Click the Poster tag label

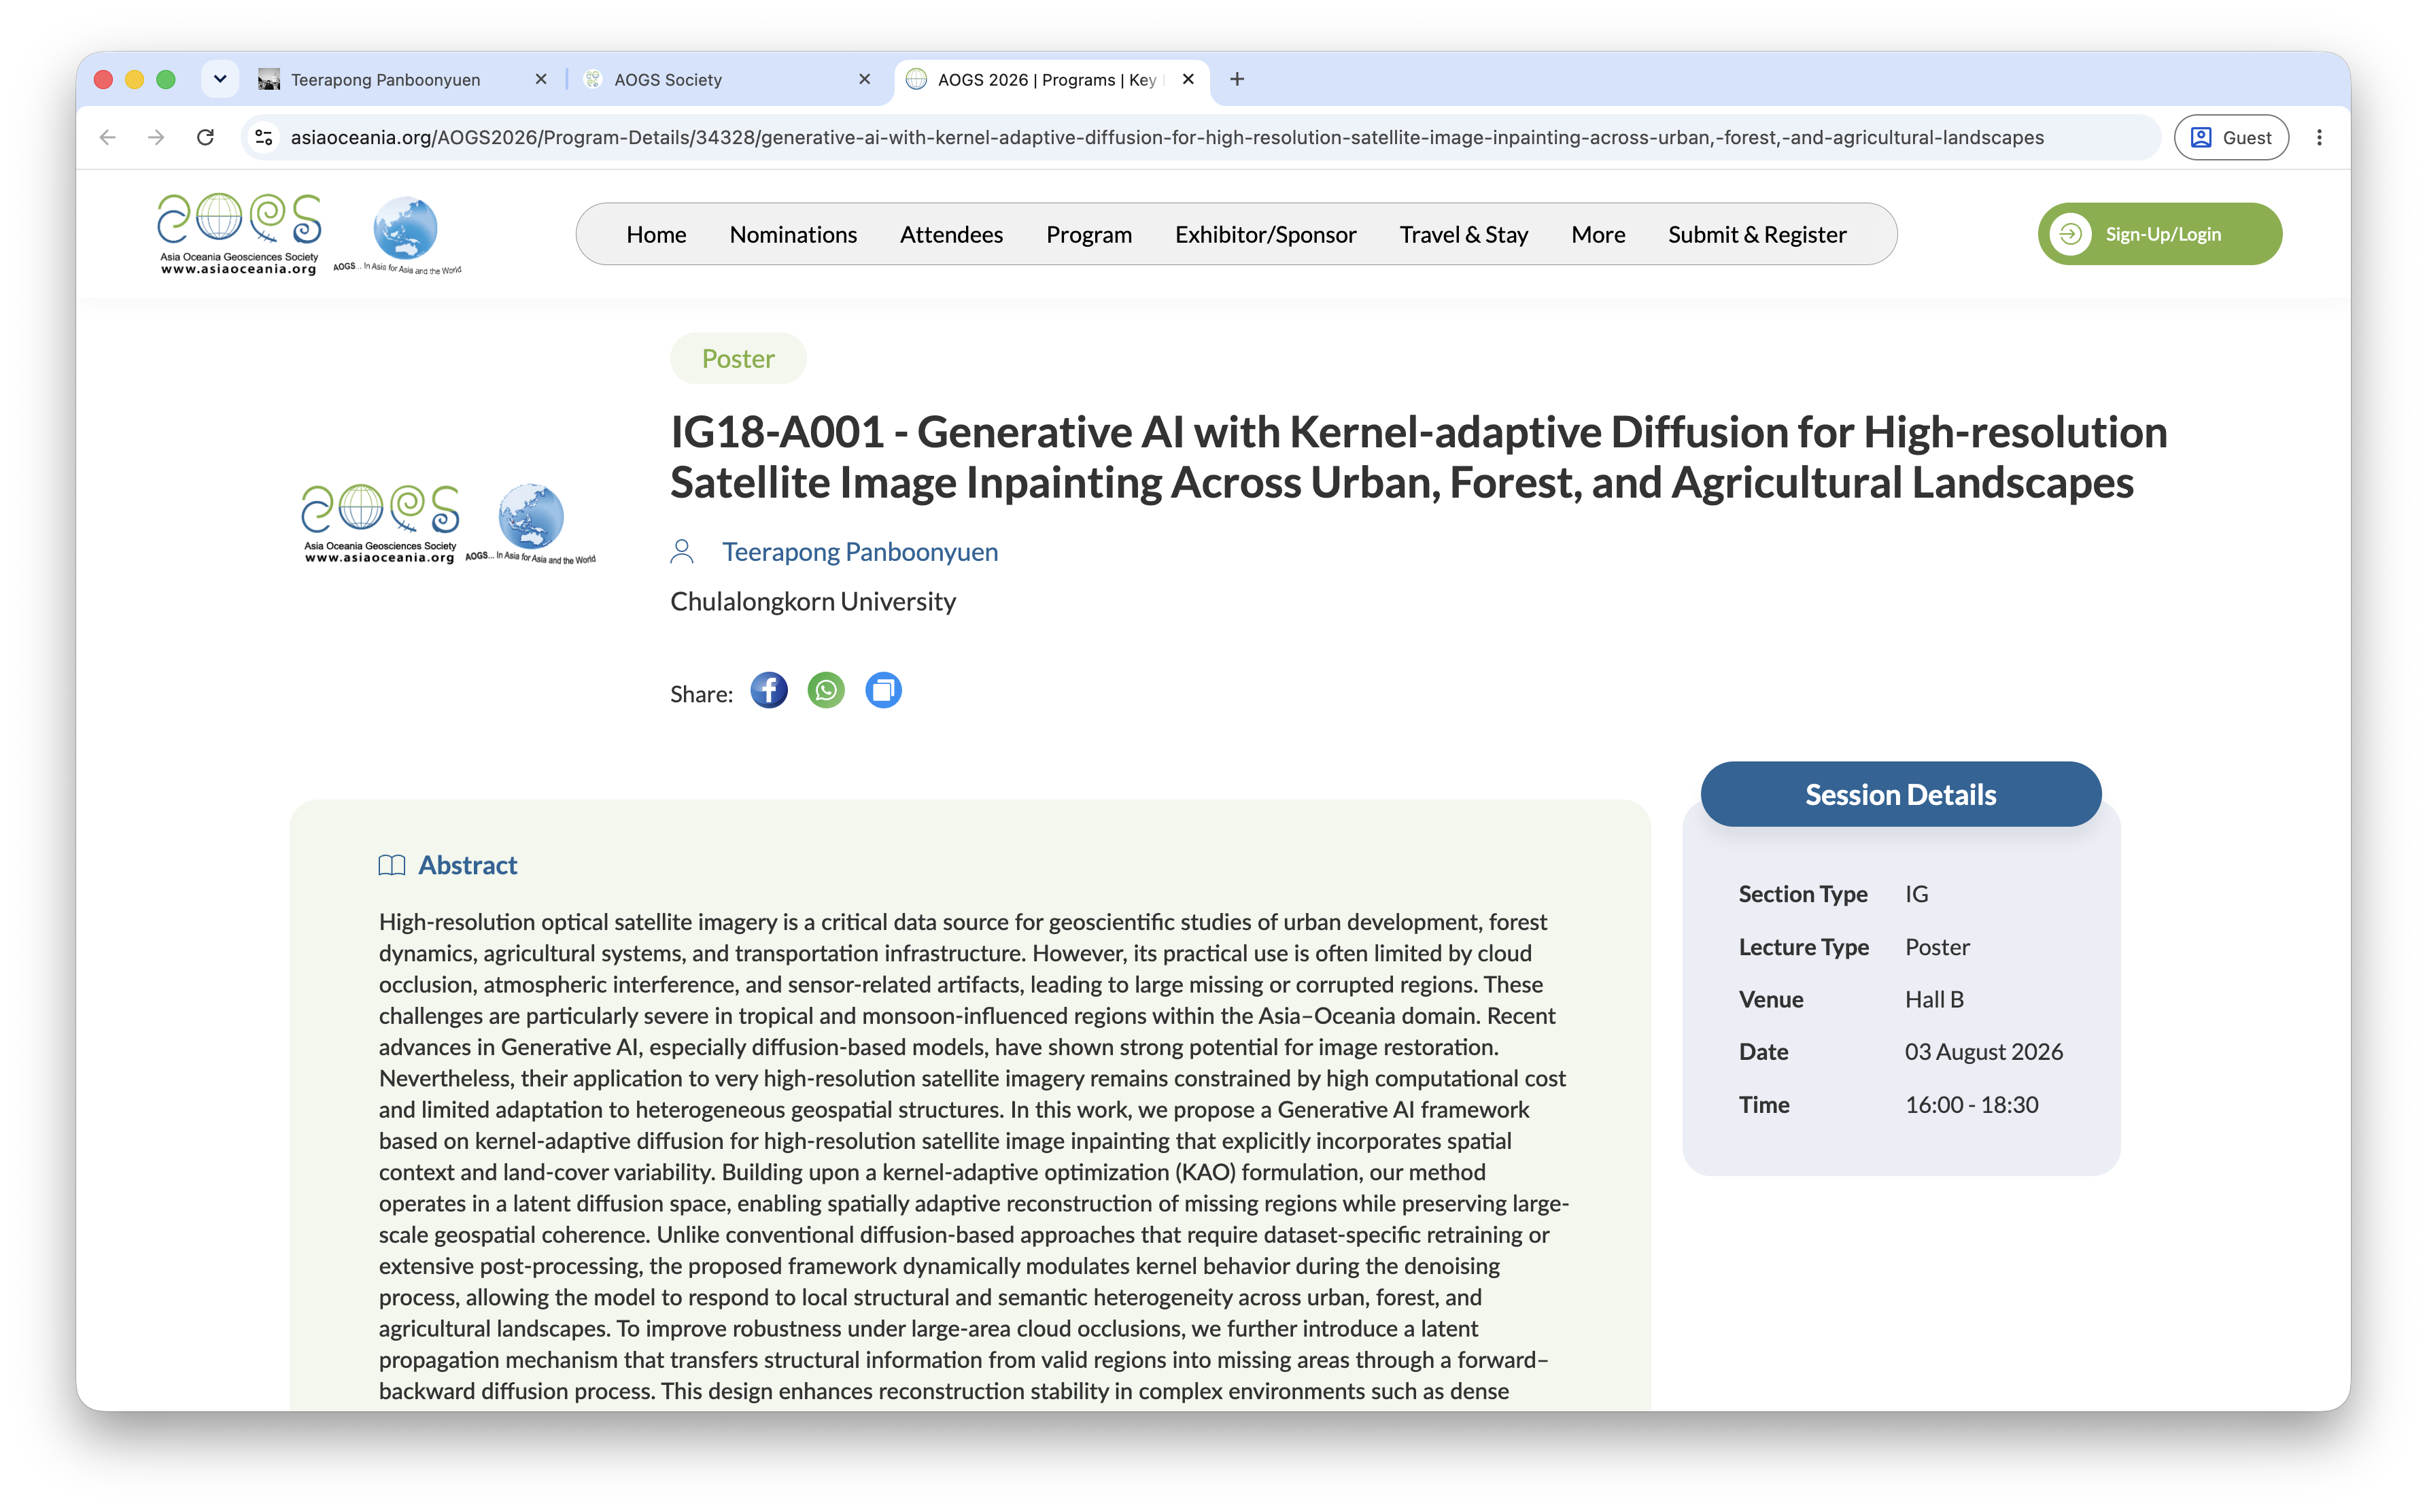[738, 358]
